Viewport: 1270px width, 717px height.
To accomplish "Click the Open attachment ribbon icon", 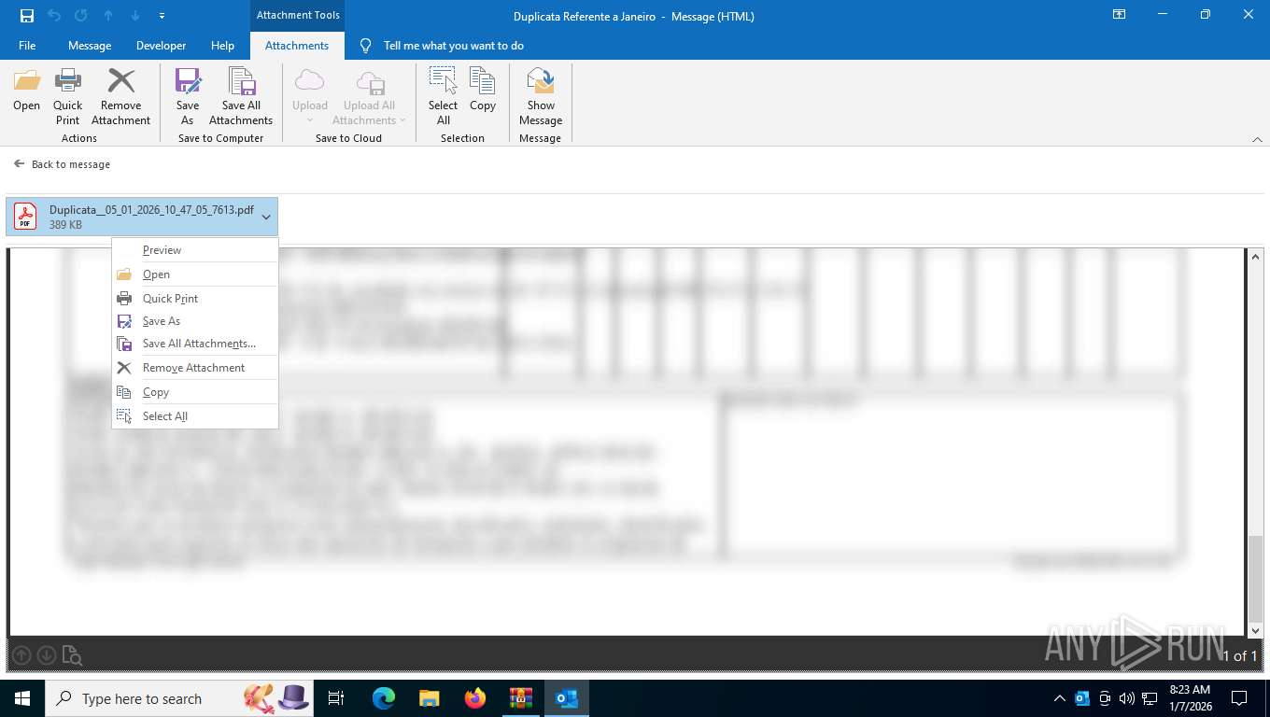I will (26, 90).
